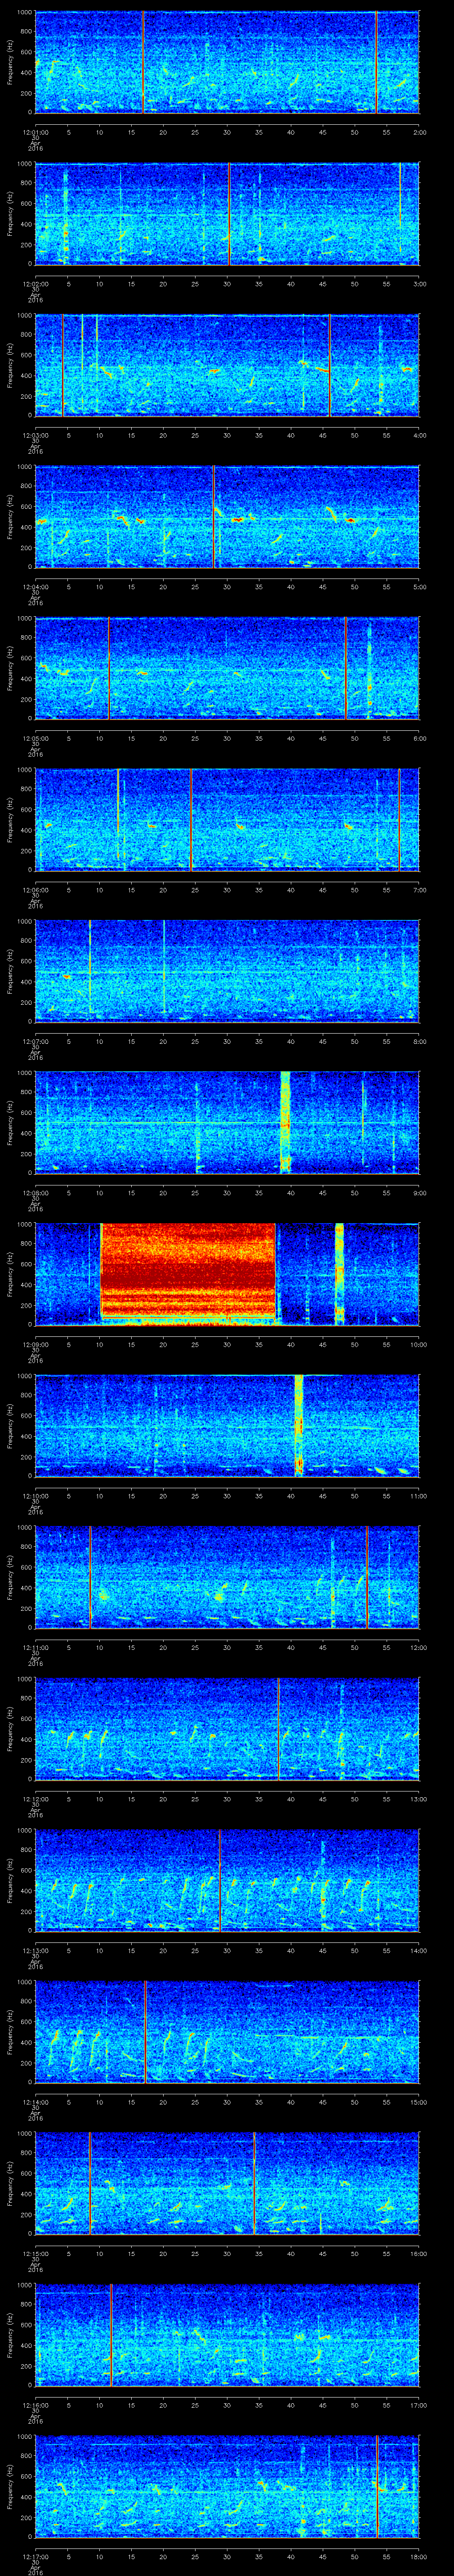This screenshot has height=2576, width=454.
Task: Open the spectrogram panel starting at 12:03:00
Action: point(227,365)
